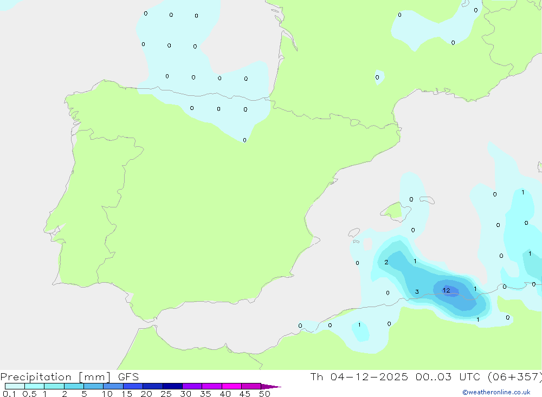Click the '20' legend scale label
Image resolution: width=542 pixels, height=397 pixels.
pos(146,394)
